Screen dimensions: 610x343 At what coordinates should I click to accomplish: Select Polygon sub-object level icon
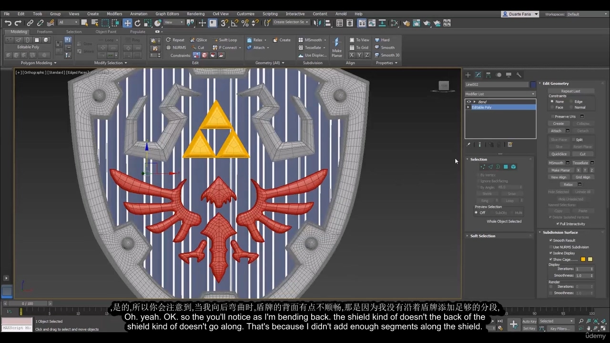(506, 167)
